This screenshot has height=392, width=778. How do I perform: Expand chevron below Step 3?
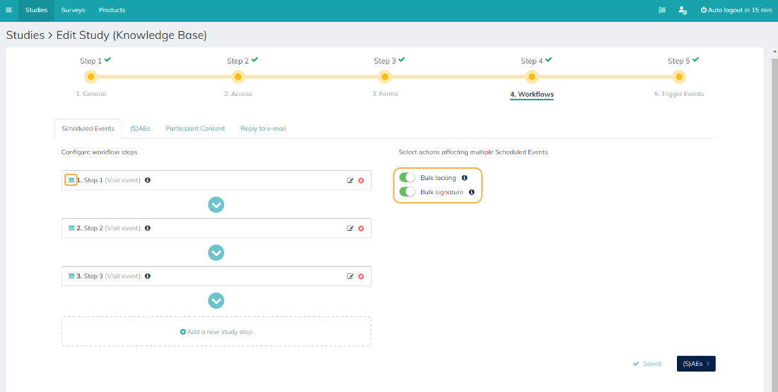coord(216,301)
